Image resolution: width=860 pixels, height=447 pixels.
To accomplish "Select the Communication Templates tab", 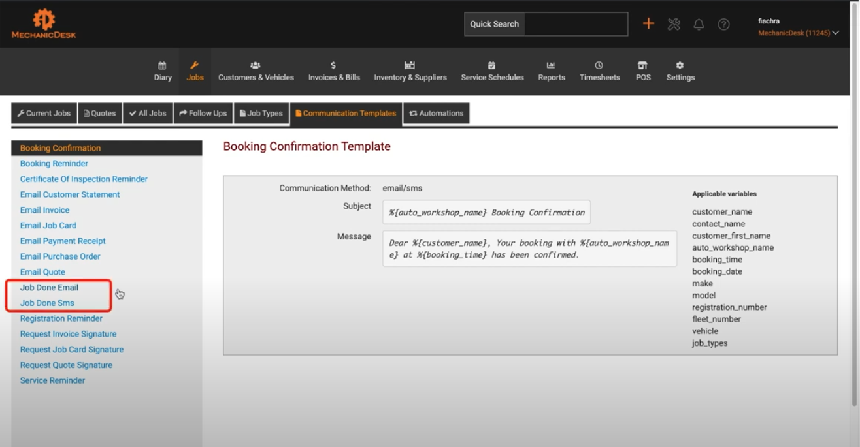I will pos(346,113).
